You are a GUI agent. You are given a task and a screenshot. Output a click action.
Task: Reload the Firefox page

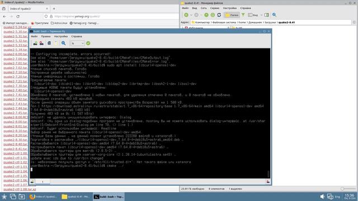[x=18, y=16]
